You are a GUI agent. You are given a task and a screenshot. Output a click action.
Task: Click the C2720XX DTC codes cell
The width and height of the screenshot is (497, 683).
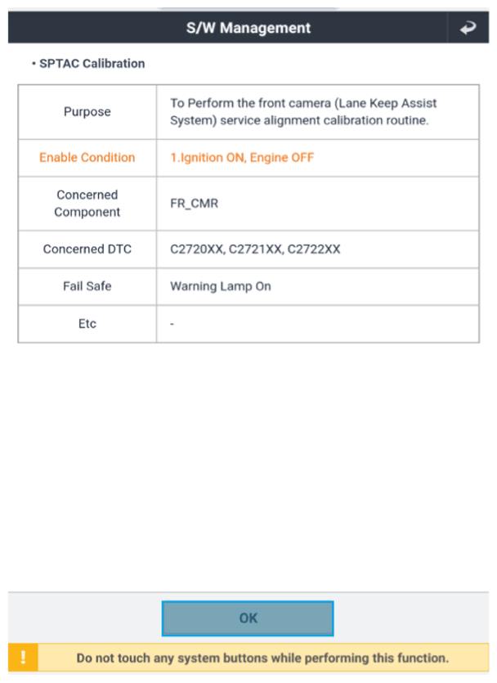point(318,249)
